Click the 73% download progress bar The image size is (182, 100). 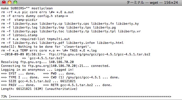(x=90, y=96)
